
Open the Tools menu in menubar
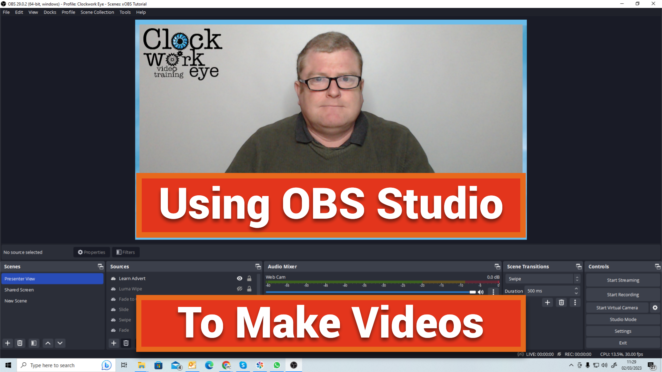[x=124, y=12]
